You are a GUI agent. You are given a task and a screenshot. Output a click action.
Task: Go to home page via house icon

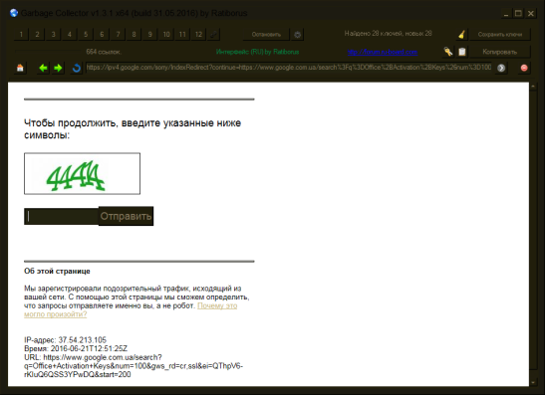[x=20, y=68]
